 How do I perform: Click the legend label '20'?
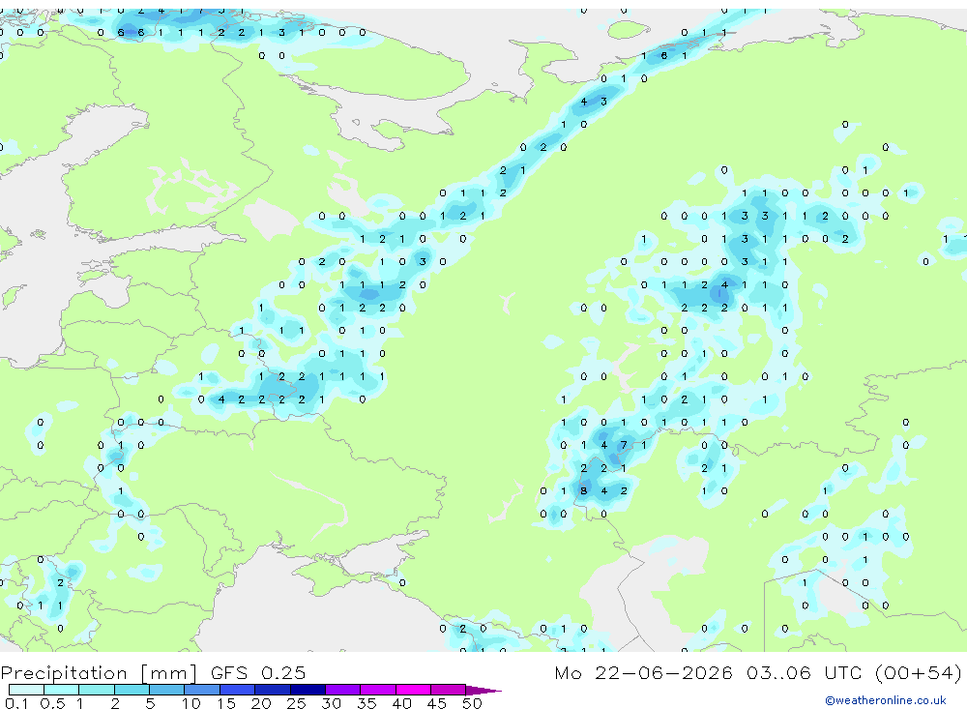pos(261,703)
